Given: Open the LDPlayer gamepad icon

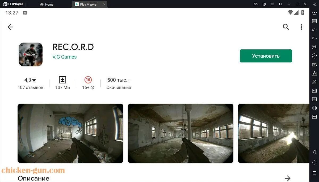Looking at the screenshot, I should click(256, 4).
